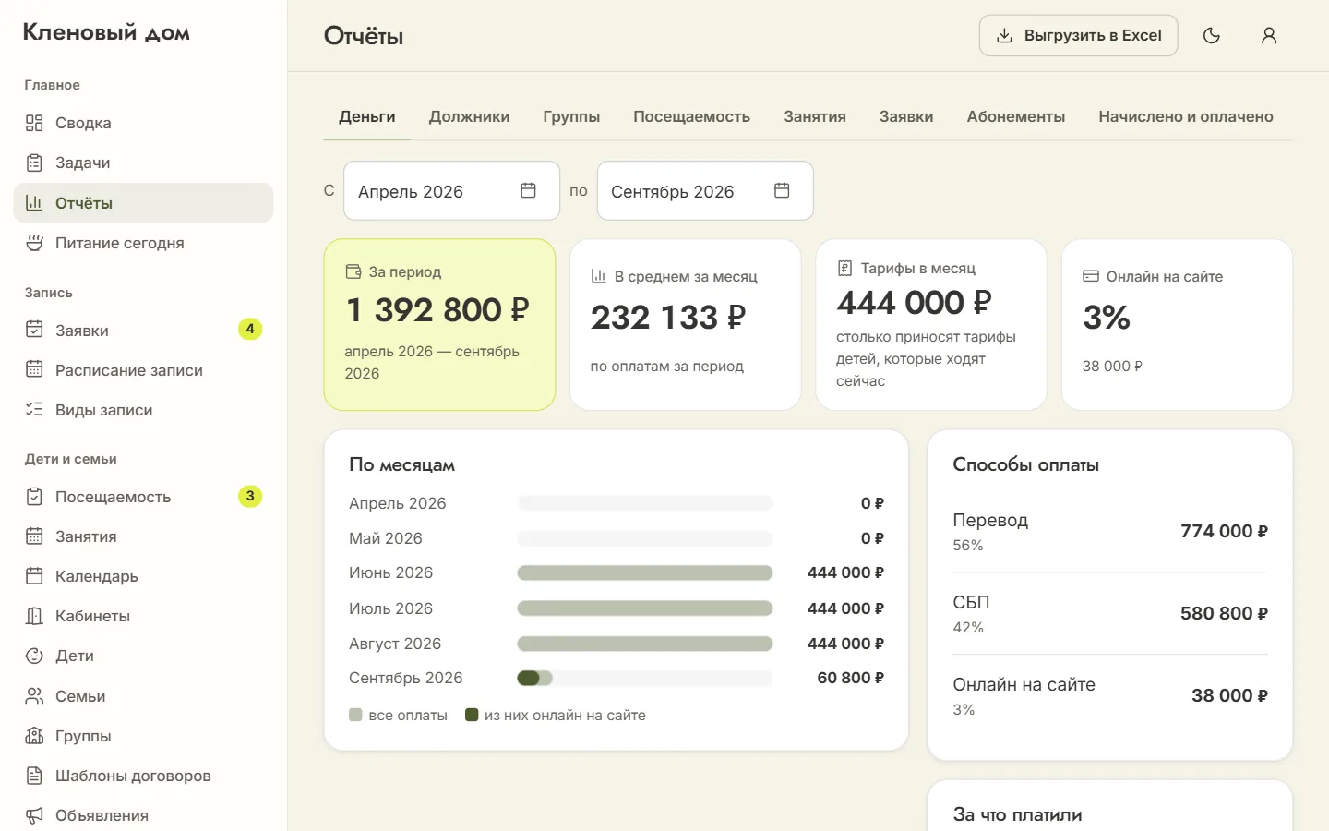This screenshot has height=831, width=1329.
Task: Open Объявления via the megaphone icon
Action: tap(34, 815)
